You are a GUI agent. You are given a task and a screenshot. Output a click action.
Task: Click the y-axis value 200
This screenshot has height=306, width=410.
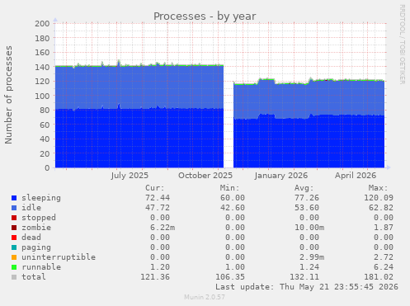click(x=42, y=24)
